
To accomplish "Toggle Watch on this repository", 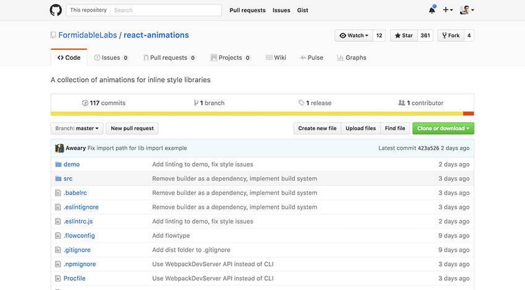I will pyautogui.click(x=353, y=35).
